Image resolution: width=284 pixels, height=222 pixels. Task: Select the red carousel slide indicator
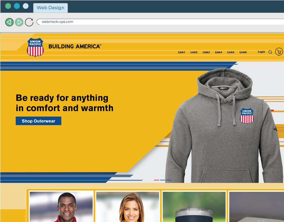[x=157, y=180]
